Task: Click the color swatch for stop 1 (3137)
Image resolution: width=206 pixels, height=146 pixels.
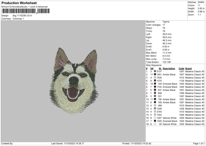Action: [155, 71]
